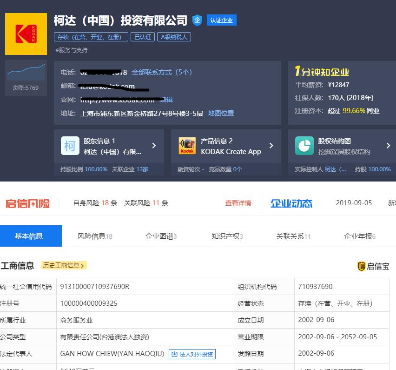Click the 超过 99.66% 同业 registered-capital value
396x370 pixels.
(x=354, y=111)
